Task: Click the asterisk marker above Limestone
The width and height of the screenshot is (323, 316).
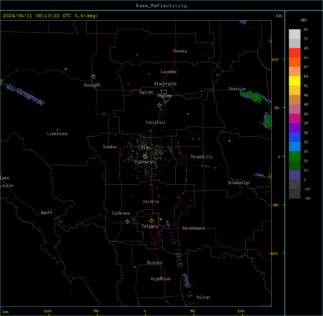Action: click(x=57, y=130)
